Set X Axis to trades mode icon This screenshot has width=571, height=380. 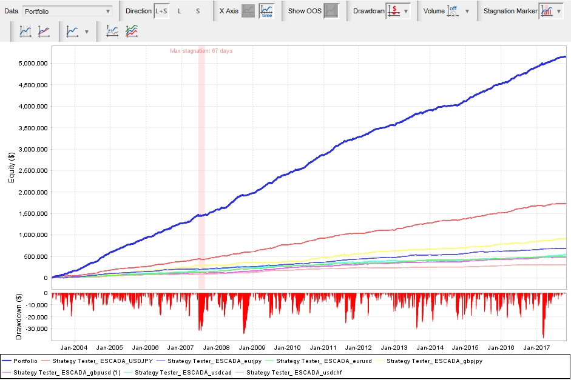coord(248,11)
